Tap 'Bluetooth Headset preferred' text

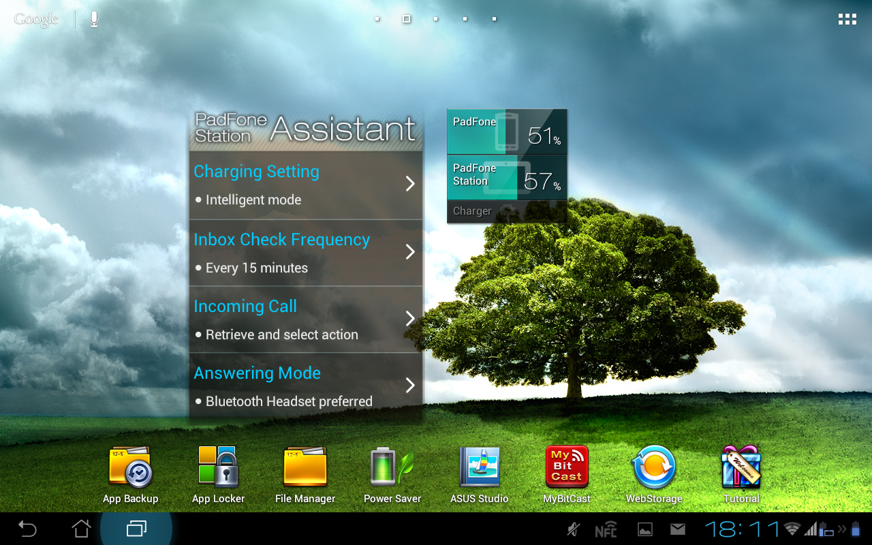tap(289, 402)
